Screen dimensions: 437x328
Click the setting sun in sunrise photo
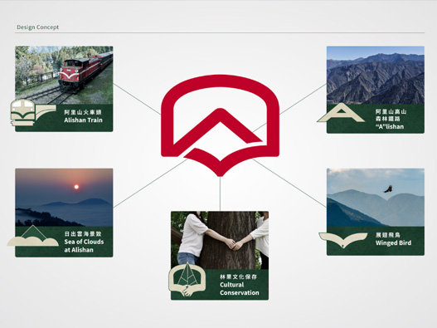tap(76, 187)
